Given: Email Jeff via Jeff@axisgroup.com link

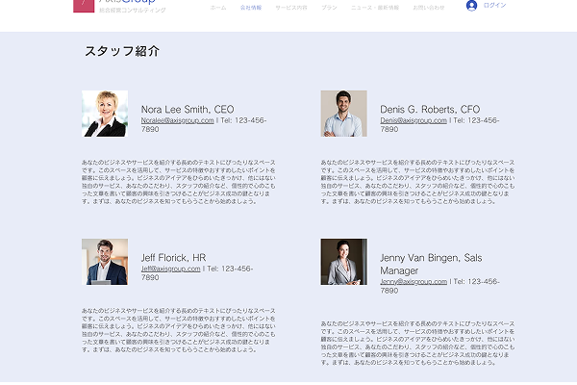Looking at the screenshot, I should pyautogui.click(x=170, y=269).
